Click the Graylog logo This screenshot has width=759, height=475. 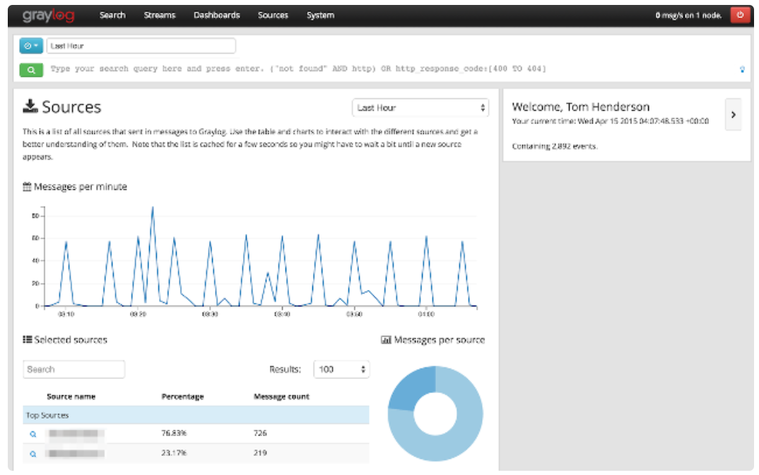click(48, 16)
